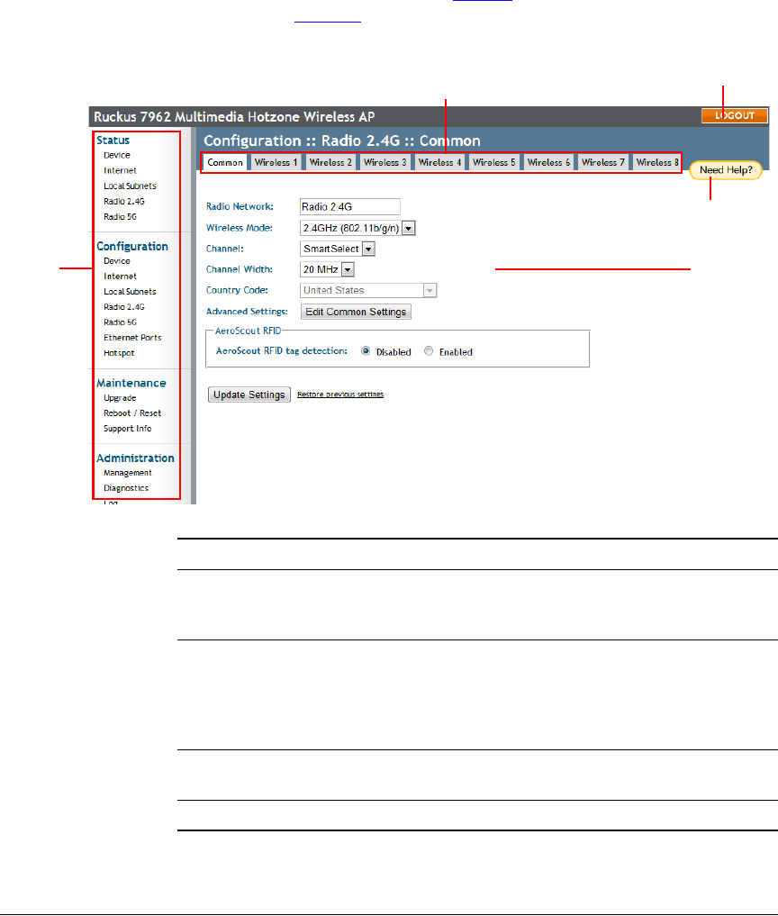Open the Wireless 8 tab
This screenshot has width=778, height=916.
click(656, 162)
